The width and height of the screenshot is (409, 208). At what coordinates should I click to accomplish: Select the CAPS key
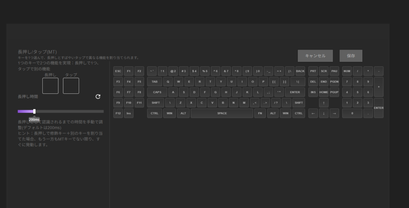[x=157, y=92]
